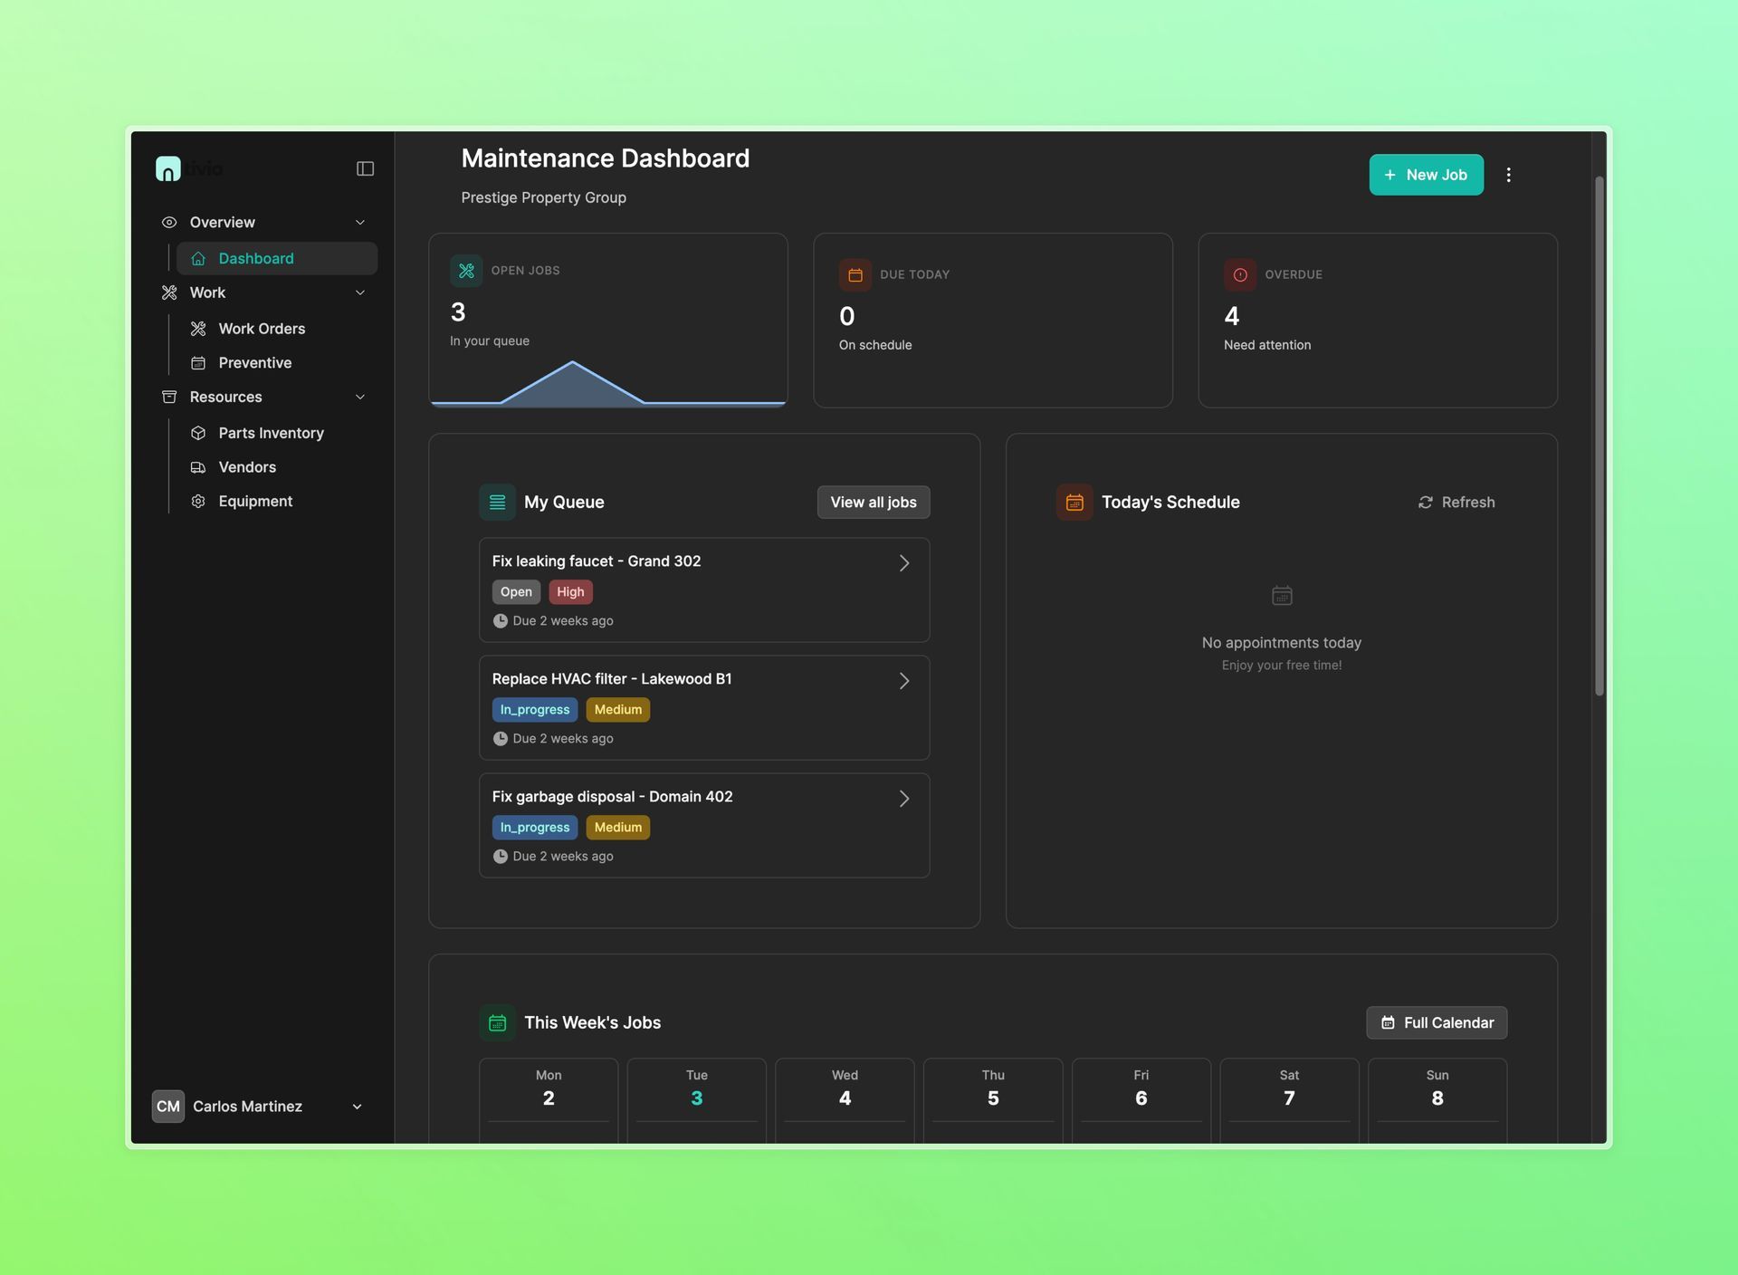The height and width of the screenshot is (1275, 1738).
Task: Expand the Carlos Martinez user menu
Action: [356, 1106]
